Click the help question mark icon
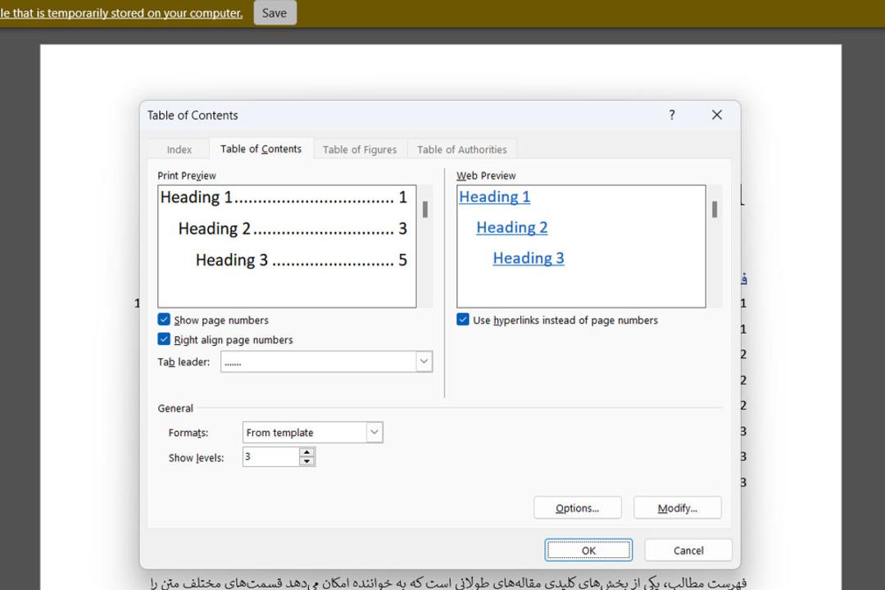 pyautogui.click(x=672, y=115)
